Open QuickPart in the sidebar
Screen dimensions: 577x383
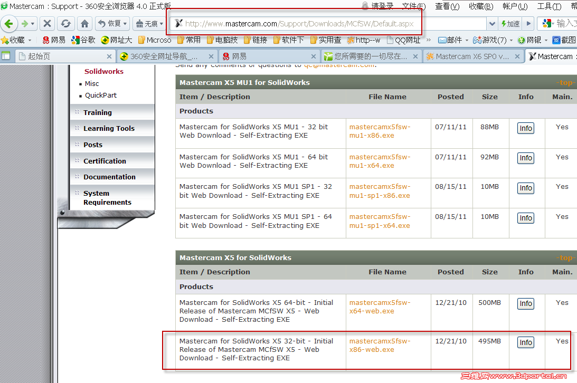tap(101, 95)
